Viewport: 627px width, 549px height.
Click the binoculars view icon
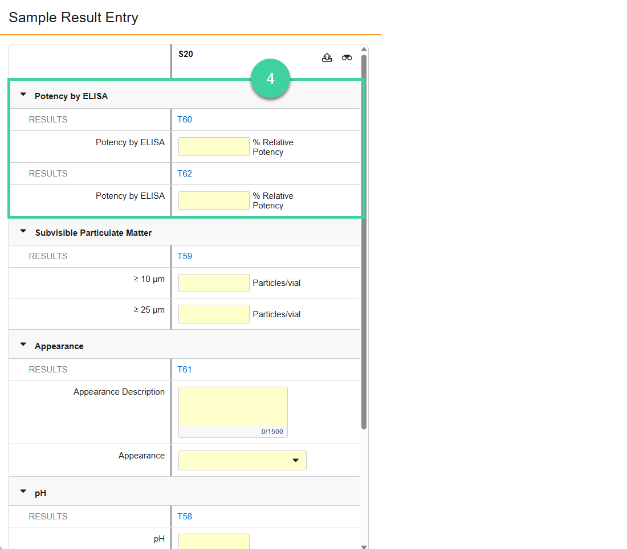pos(347,57)
